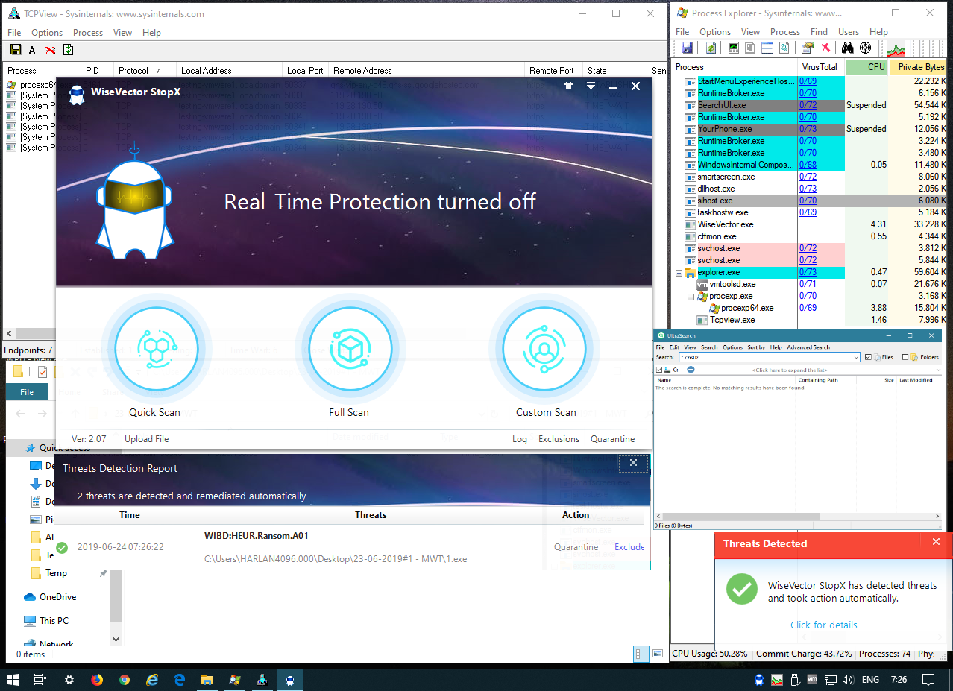The width and height of the screenshot is (953, 691).
Task: Open Exclusions in WiseVector
Action: tap(559, 439)
